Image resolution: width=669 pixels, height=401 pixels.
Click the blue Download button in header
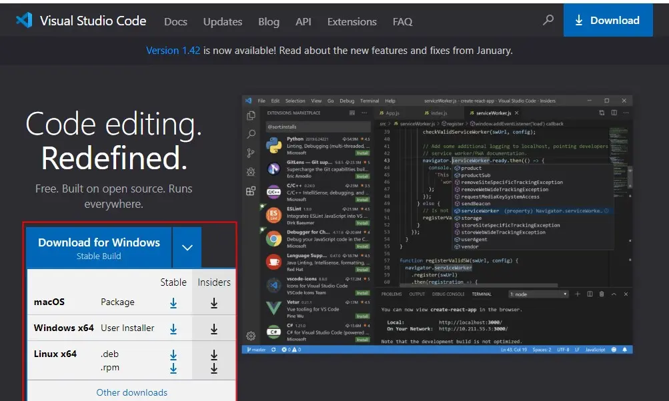pos(608,20)
